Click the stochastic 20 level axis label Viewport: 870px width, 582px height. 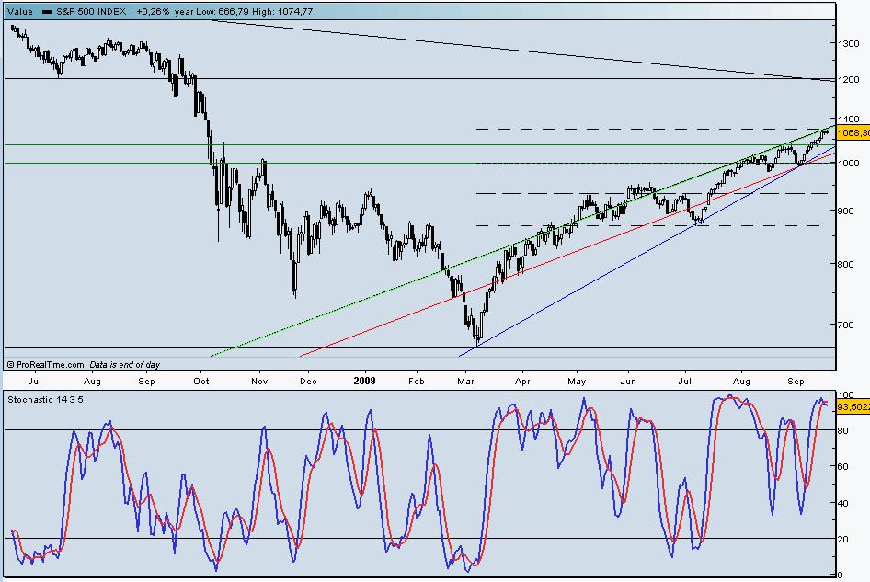point(842,540)
